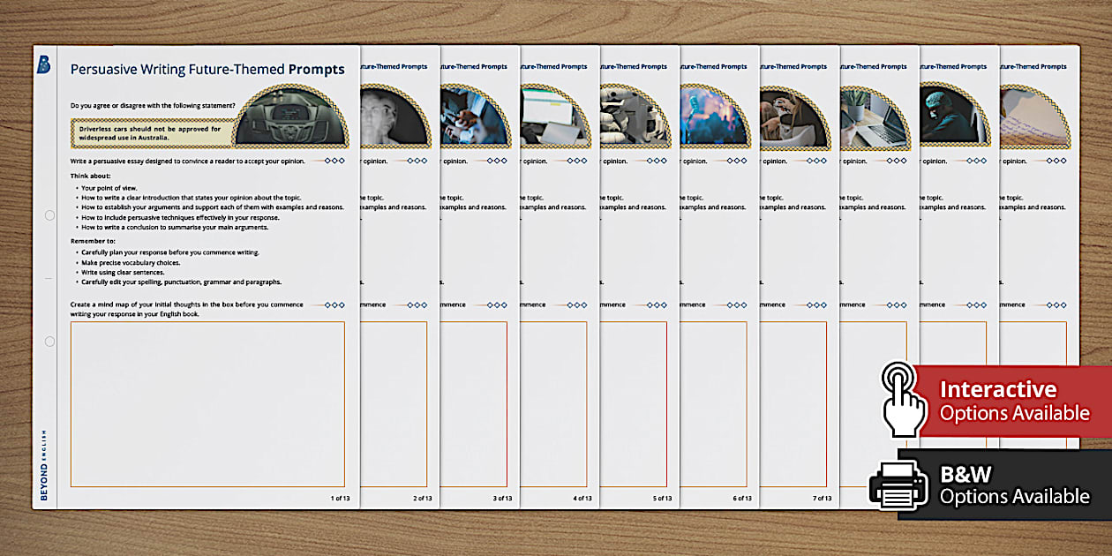Click the Beyond 'B' logo on first page
Viewport: 1112px width, 556px height.
click(44, 65)
